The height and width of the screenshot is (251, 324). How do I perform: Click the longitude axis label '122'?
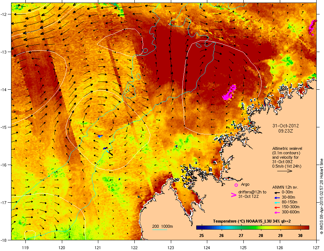pyautogui.click(x=134, y=247)
